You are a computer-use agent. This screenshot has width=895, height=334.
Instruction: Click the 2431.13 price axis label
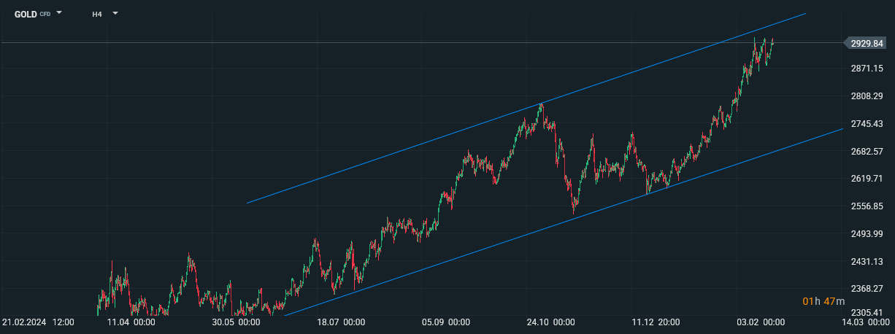(x=867, y=262)
